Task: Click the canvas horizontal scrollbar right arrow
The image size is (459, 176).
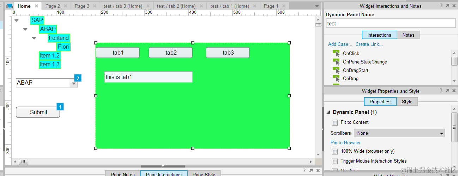Action: click(x=311, y=162)
